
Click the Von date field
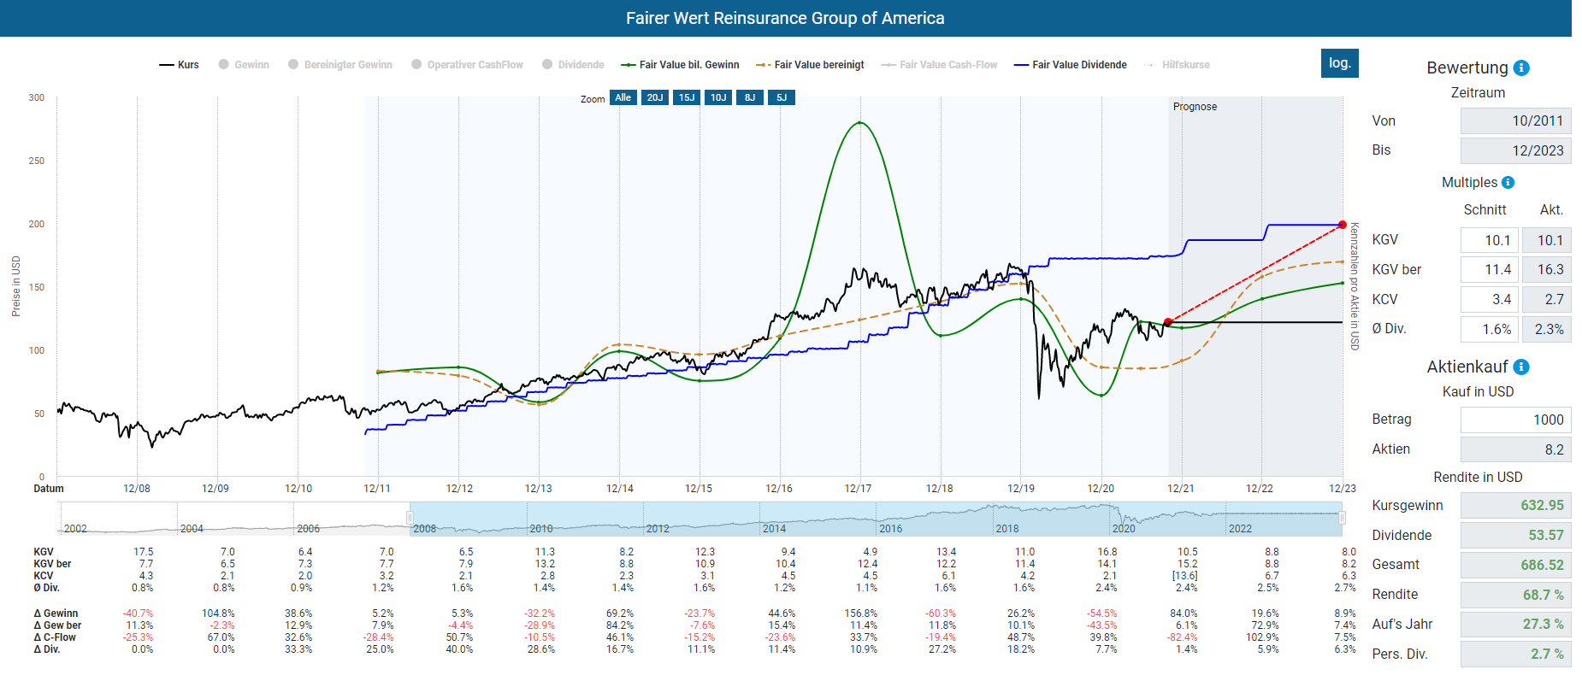[1514, 121]
